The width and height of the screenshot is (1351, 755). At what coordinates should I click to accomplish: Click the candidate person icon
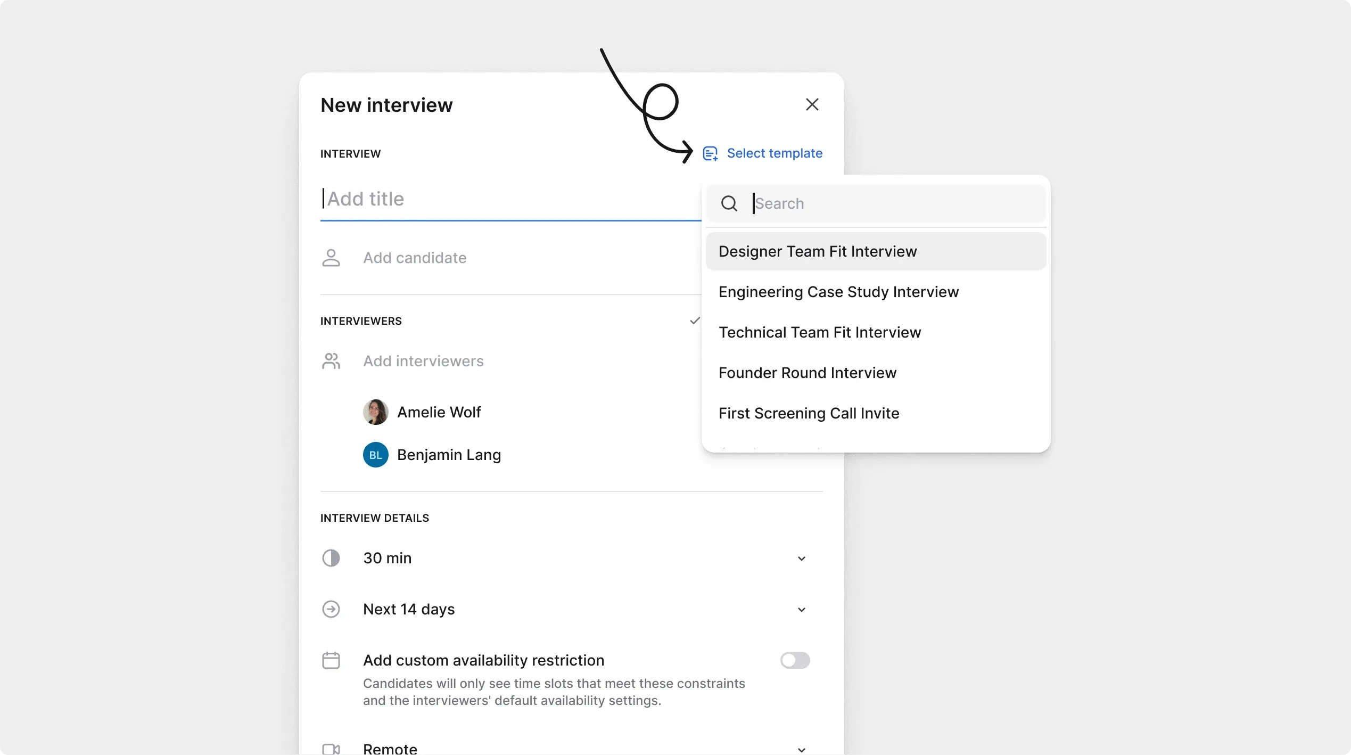point(331,258)
